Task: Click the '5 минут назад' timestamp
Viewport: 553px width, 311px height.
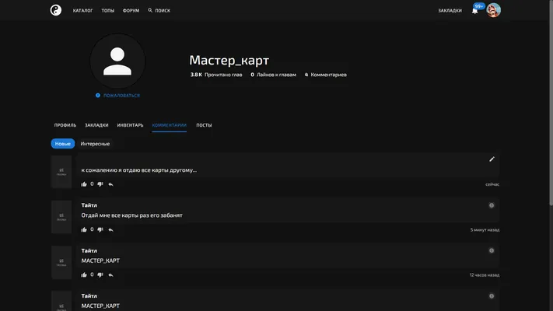Action: pyautogui.click(x=485, y=230)
